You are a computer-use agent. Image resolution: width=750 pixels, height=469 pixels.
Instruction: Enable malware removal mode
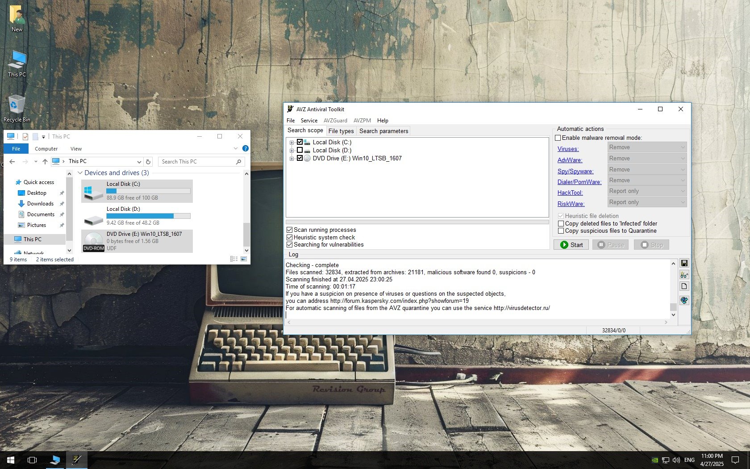[x=558, y=138]
